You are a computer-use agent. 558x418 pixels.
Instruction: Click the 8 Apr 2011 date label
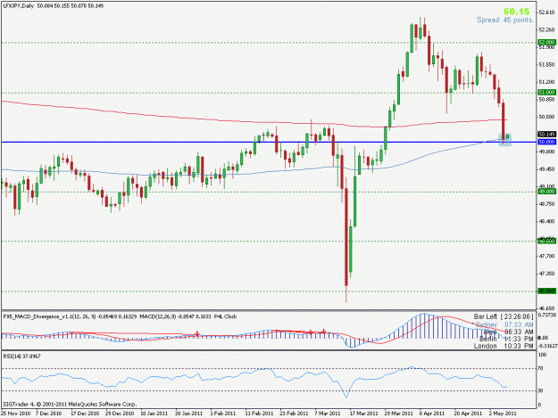(432, 414)
